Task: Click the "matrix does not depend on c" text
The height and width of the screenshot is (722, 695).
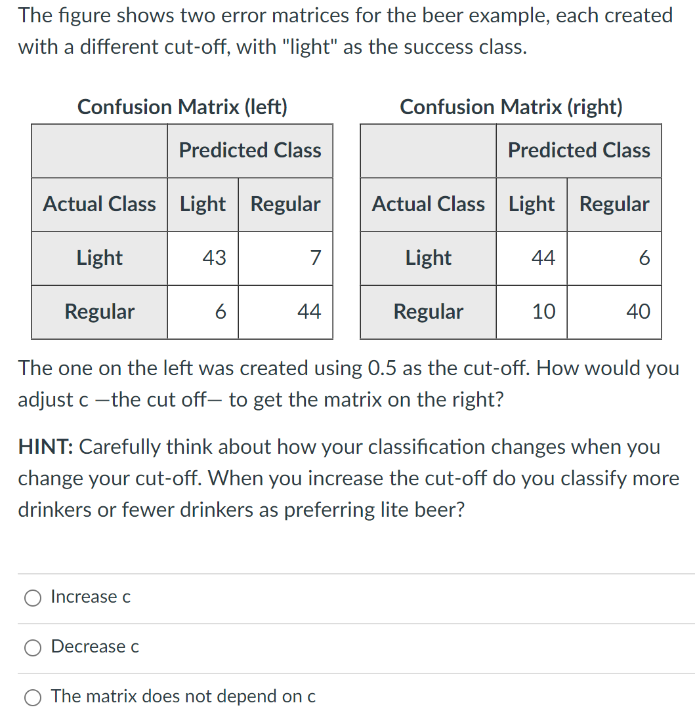Action: 183,697
